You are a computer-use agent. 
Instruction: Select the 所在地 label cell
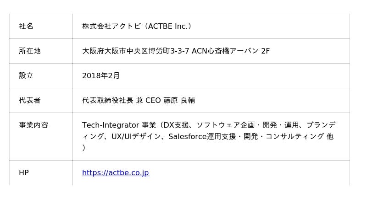(x=30, y=51)
